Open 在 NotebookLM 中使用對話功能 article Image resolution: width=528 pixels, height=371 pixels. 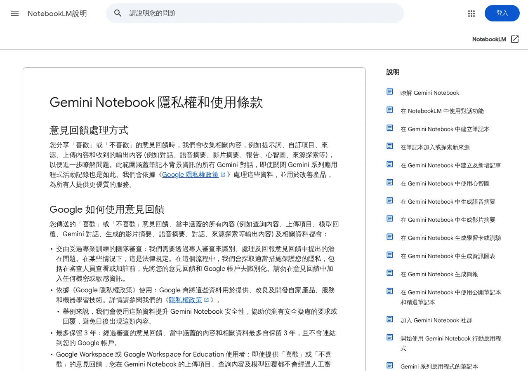pyautogui.click(x=442, y=111)
